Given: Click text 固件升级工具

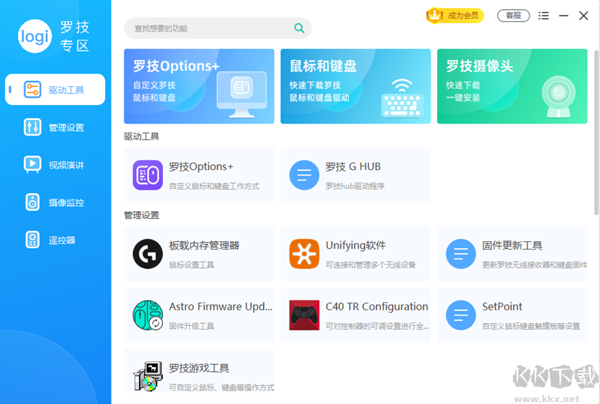Looking at the screenshot, I should (192, 326).
